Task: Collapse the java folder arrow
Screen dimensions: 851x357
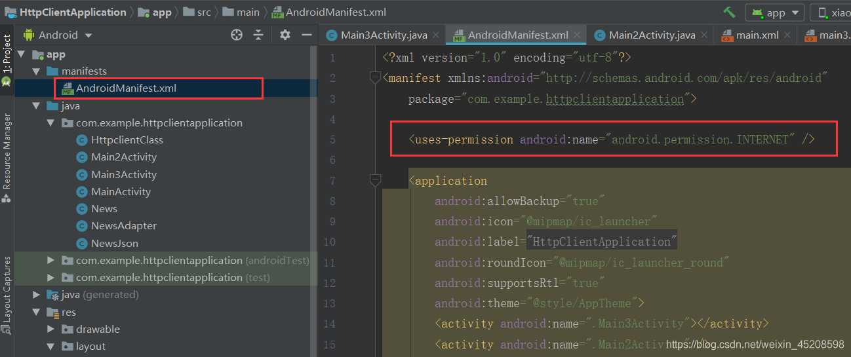Action: pyautogui.click(x=37, y=105)
